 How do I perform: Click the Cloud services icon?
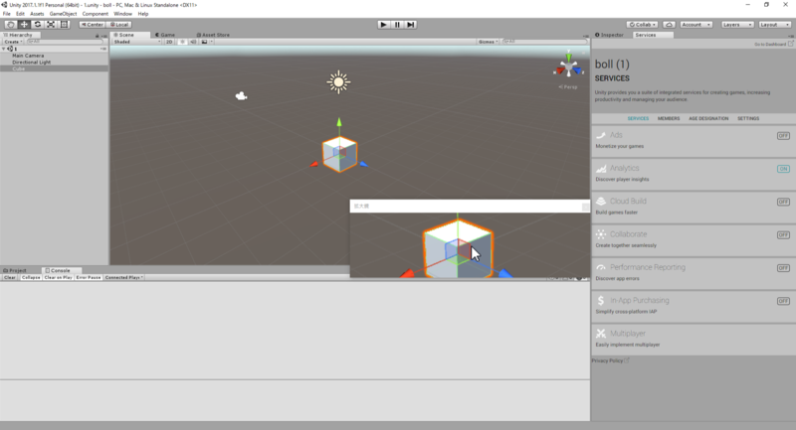(x=669, y=24)
